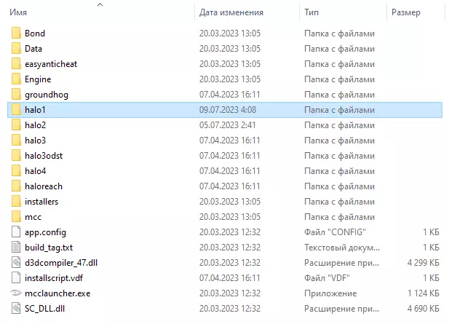
Task: Sort by the Тип column header
Action: pyautogui.click(x=311, y=12)
